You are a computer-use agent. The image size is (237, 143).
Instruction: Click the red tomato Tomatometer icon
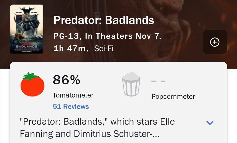[33, 84]
